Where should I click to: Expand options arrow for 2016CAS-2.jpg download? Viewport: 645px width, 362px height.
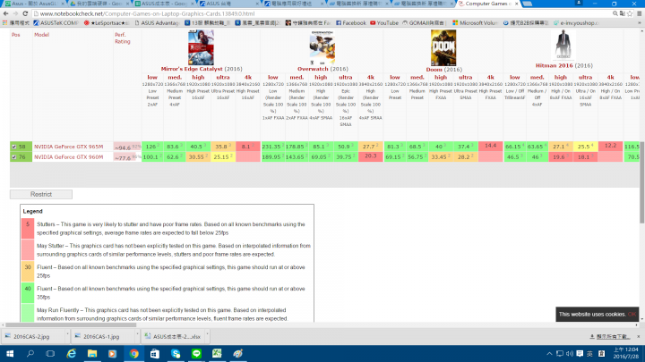tap(67, 336)
